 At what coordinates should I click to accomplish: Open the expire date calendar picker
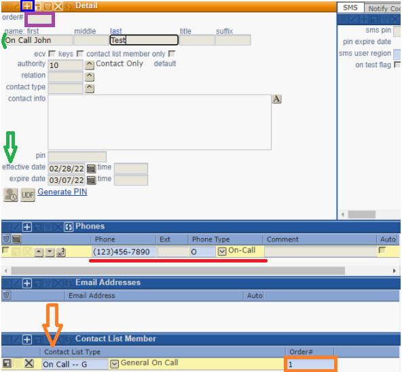click(91, 180)
